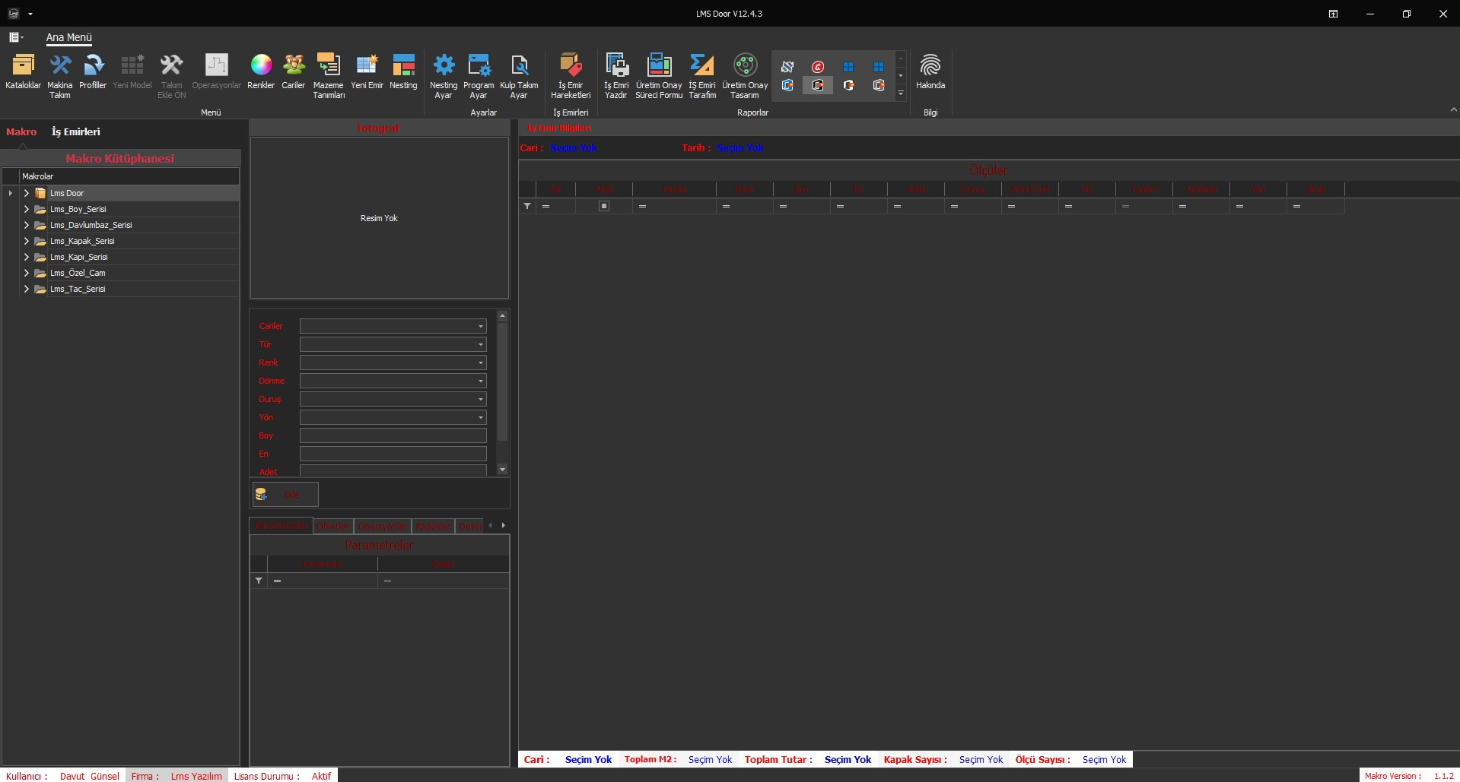This screenshot has width=1460, height=782.
Task: Open Nesting Ayar gear settings
Action: pyautogui.click(x=444, y=76)
